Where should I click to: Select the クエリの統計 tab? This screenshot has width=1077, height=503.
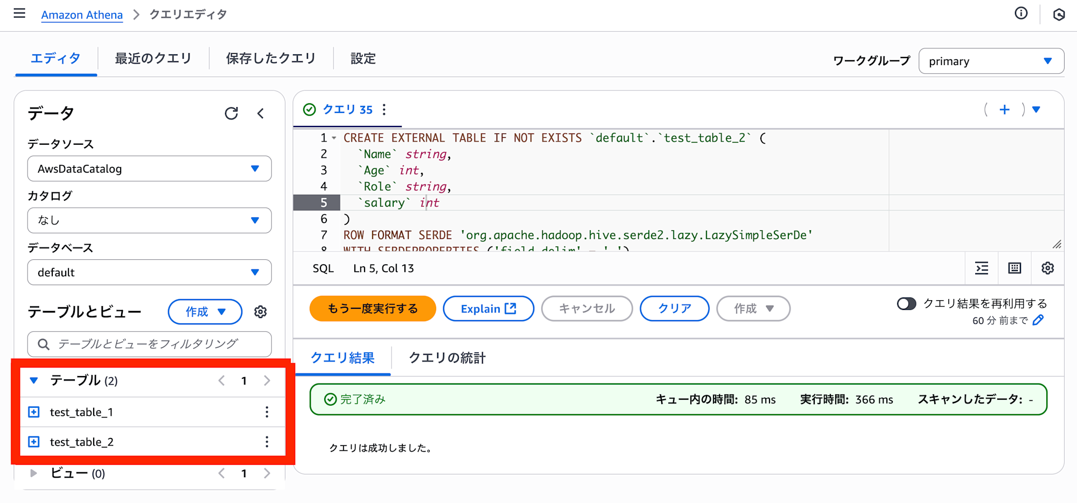coord(447,358)
